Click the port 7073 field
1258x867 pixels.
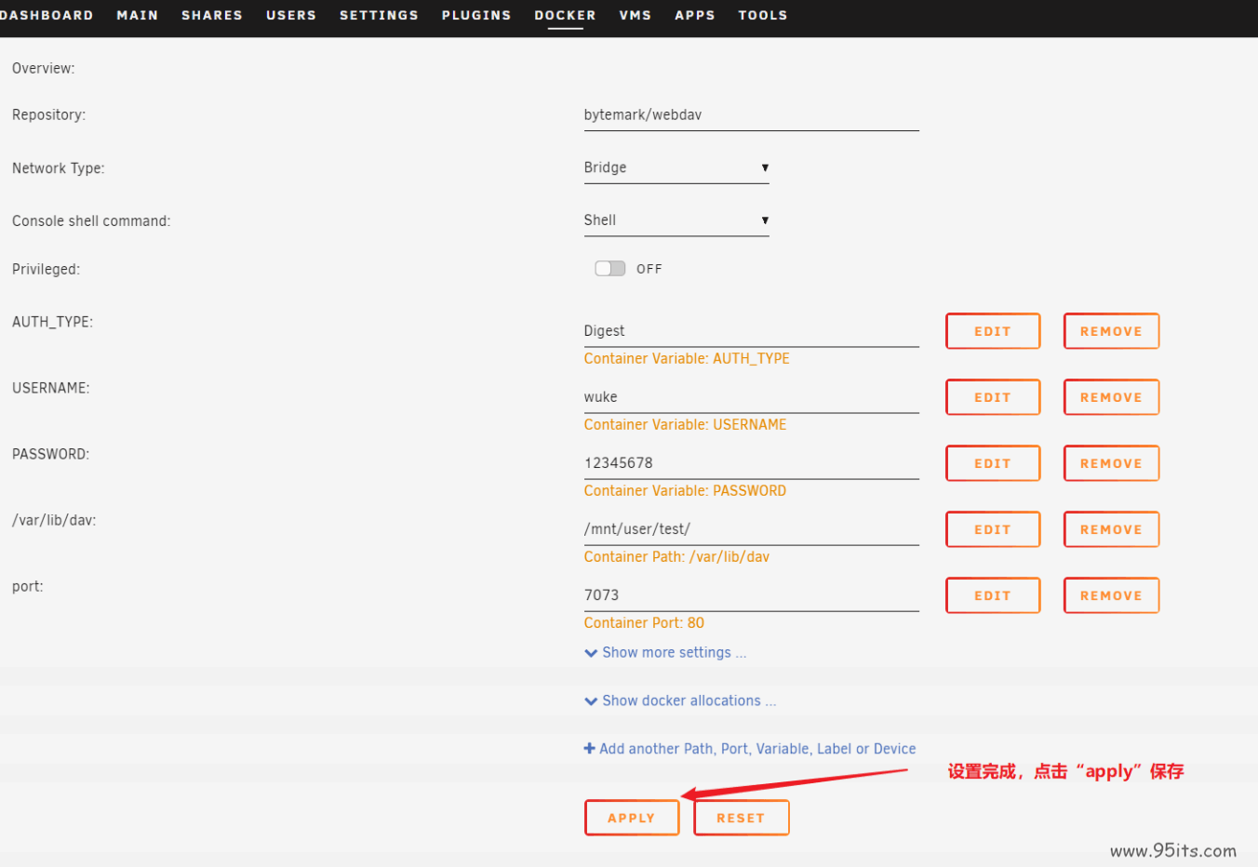pyautogui.click(x=751, y=595)
